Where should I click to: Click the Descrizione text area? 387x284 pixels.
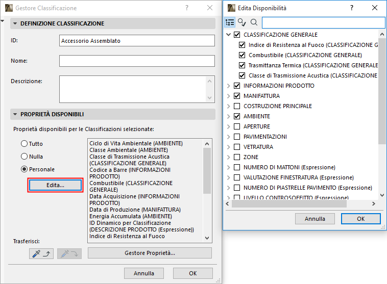137,89
